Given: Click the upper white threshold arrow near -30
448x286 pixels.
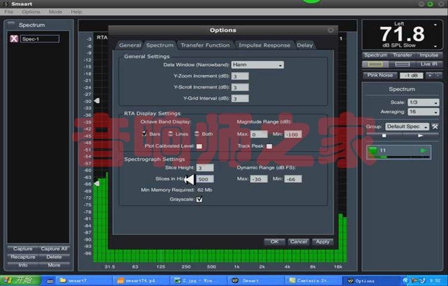Looking at the screenshot, I should 97,101.
